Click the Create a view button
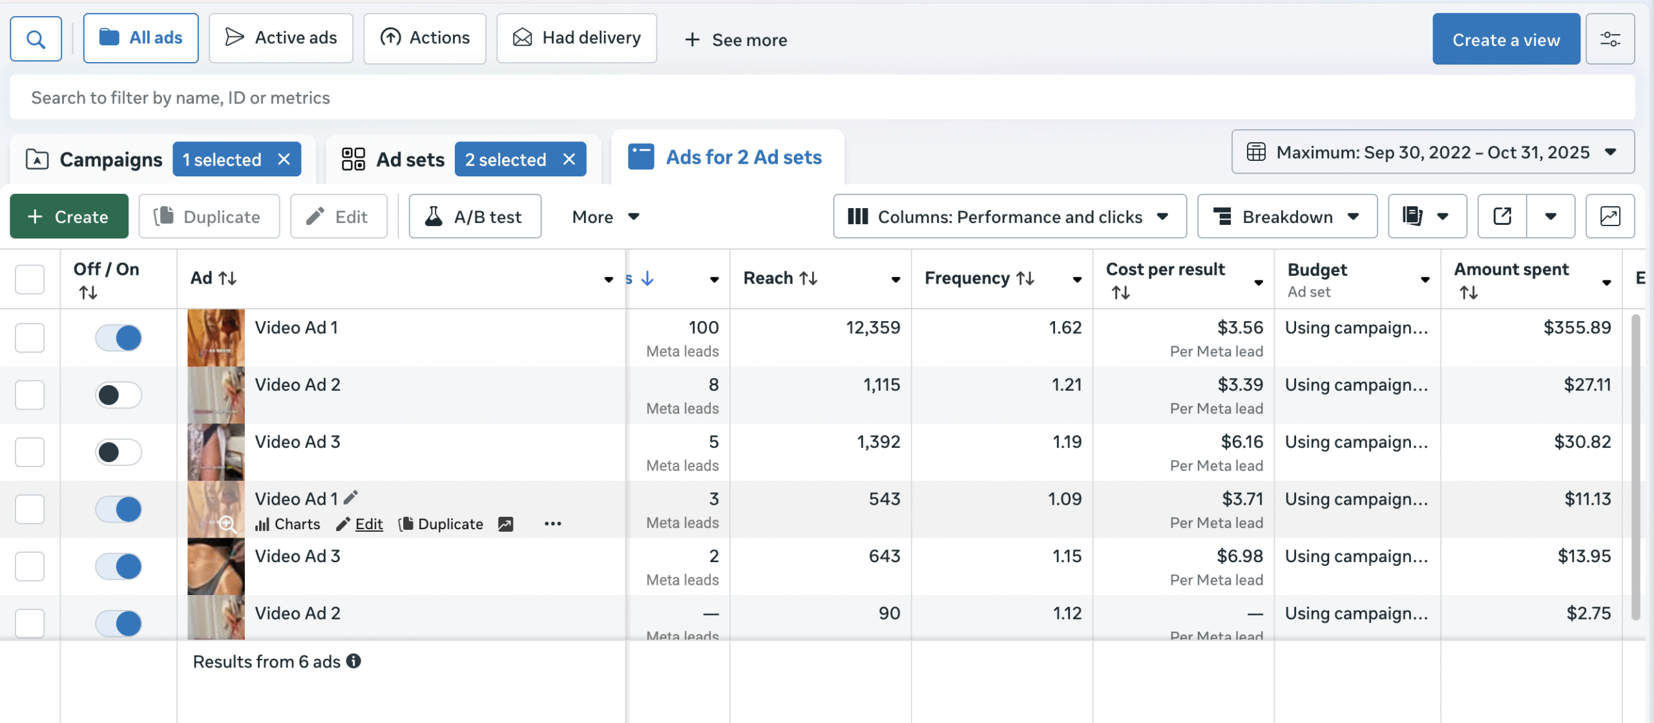The image size is (1654, 723). 1505,39
